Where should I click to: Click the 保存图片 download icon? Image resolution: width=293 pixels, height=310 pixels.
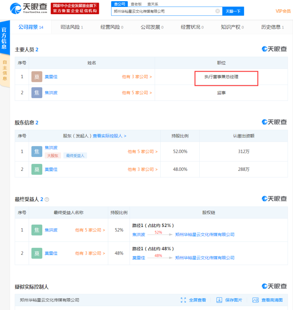coord(219,300)
